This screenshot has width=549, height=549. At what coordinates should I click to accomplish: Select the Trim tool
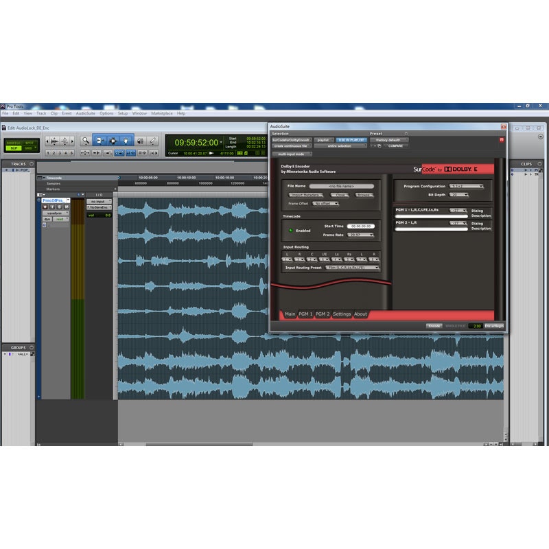tap(100, 141)
